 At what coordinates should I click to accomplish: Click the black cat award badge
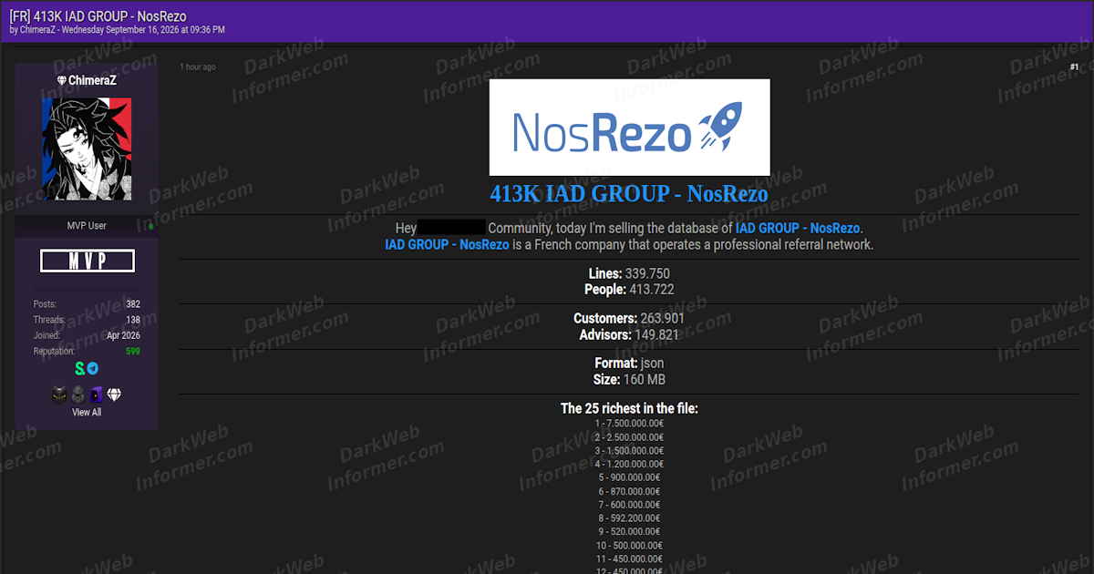pos(60,395)
